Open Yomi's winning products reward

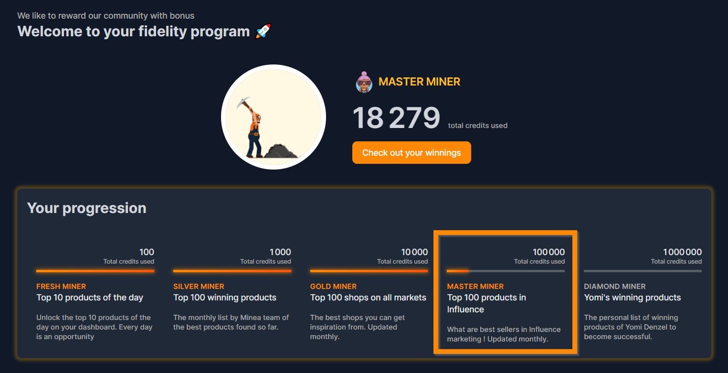pyautogui.click(x=633, y=298)
